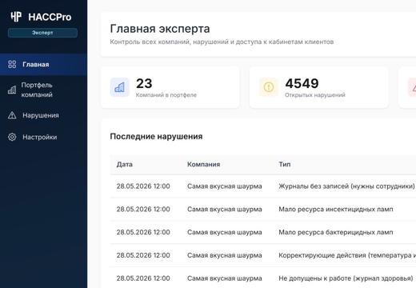The height and width of the screenshot is (288, 416).
Task: Open the Главная sidebar item
Action: coord(43,64)
